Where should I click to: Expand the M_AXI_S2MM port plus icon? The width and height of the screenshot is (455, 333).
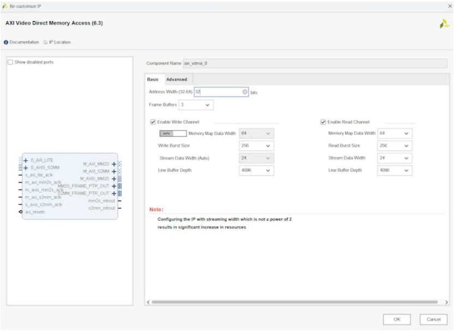[x=114, y=171]
